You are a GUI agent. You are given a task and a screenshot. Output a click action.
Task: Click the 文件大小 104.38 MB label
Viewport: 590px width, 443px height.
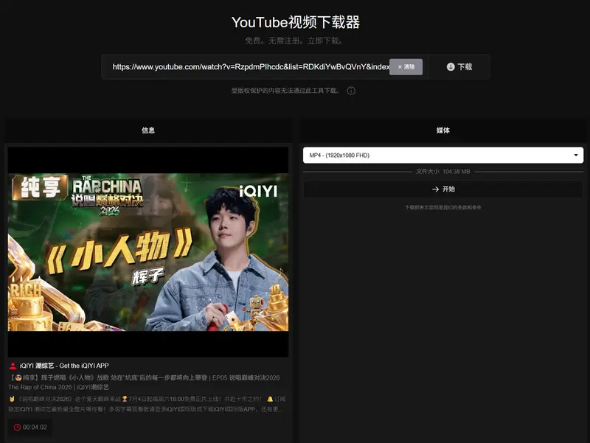[443, 172]
